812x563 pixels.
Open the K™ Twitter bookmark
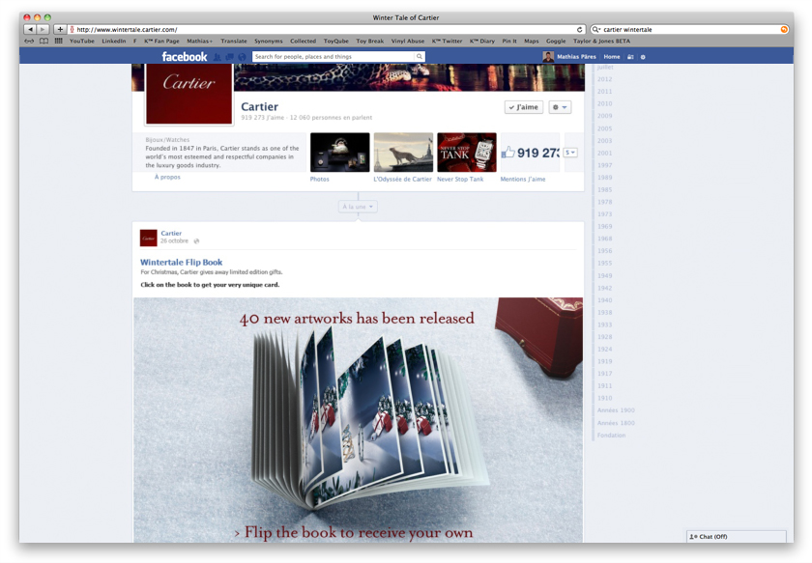pyautogui.click(x=447, y=41)
